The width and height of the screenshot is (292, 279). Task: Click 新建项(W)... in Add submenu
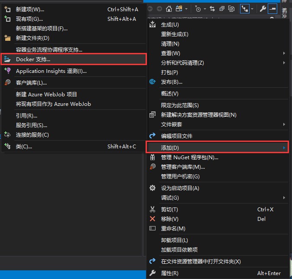click(74, 9)
